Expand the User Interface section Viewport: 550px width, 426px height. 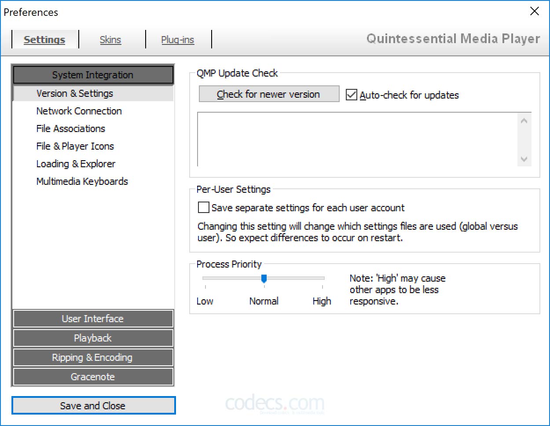93,319
